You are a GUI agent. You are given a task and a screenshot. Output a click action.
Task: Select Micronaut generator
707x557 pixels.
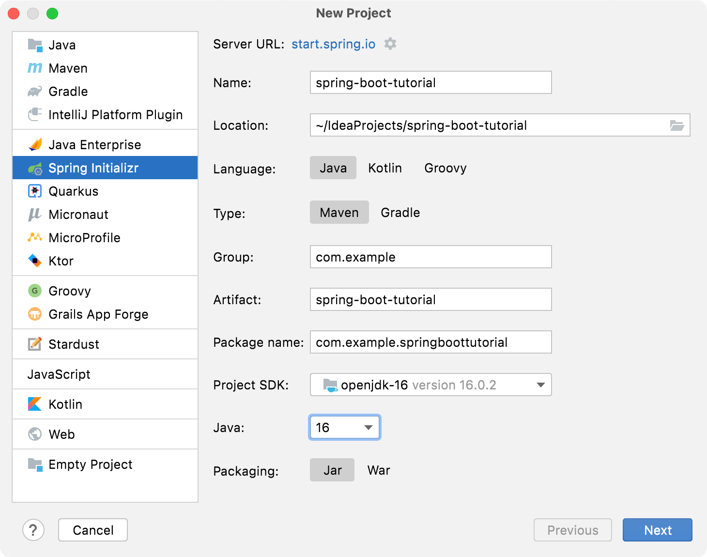click(105, 215)
